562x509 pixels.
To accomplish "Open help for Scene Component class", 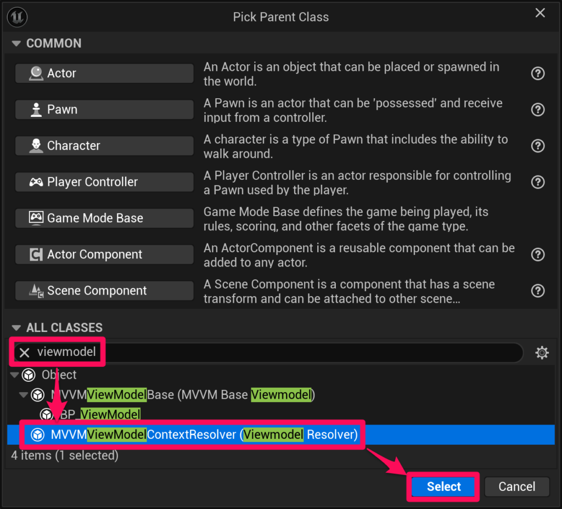I will [538, 291].
